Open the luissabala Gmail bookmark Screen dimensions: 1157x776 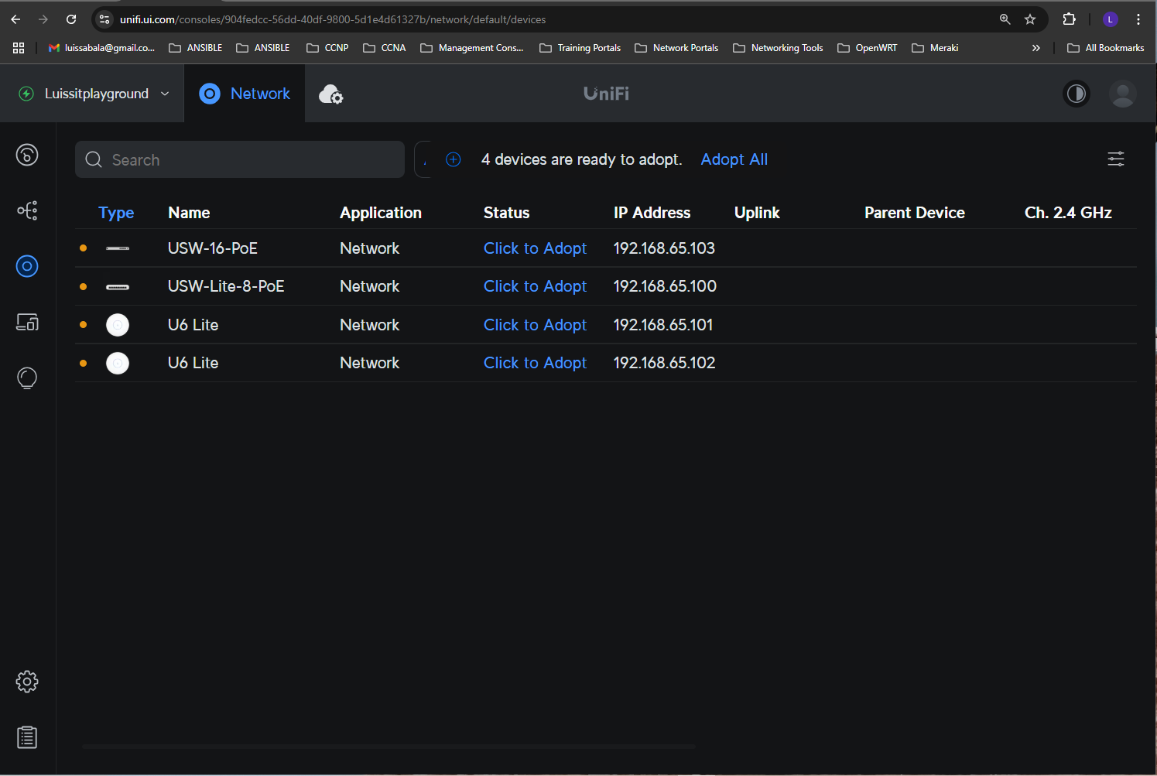[x=101, y=48]
